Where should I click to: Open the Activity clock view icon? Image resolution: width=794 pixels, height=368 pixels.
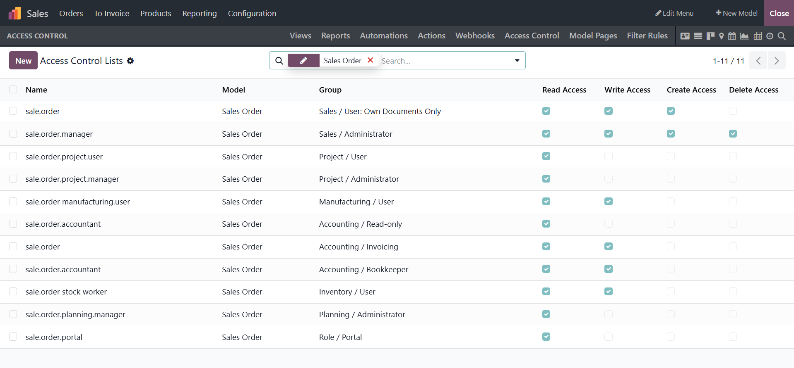[x=770, y=36]
